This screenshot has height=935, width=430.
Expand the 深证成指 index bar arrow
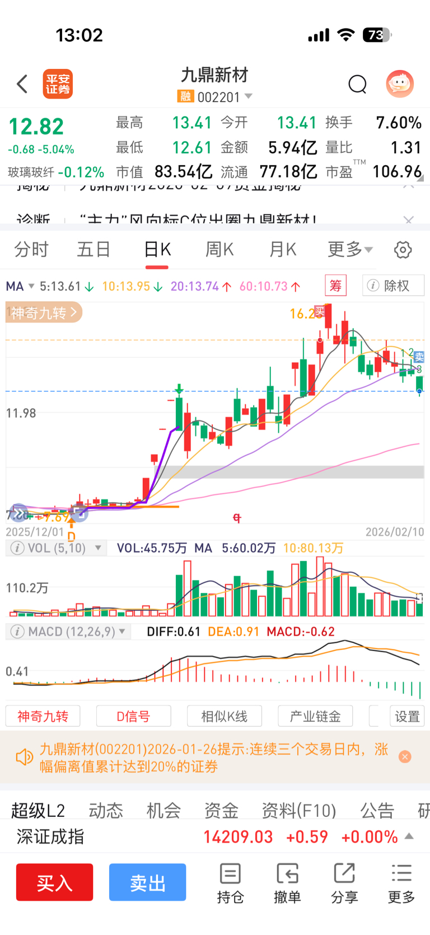pos(409,836)
